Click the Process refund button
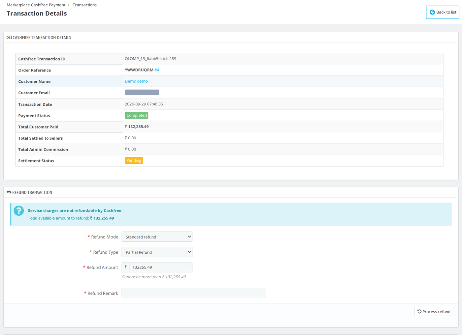 [434, 312]
